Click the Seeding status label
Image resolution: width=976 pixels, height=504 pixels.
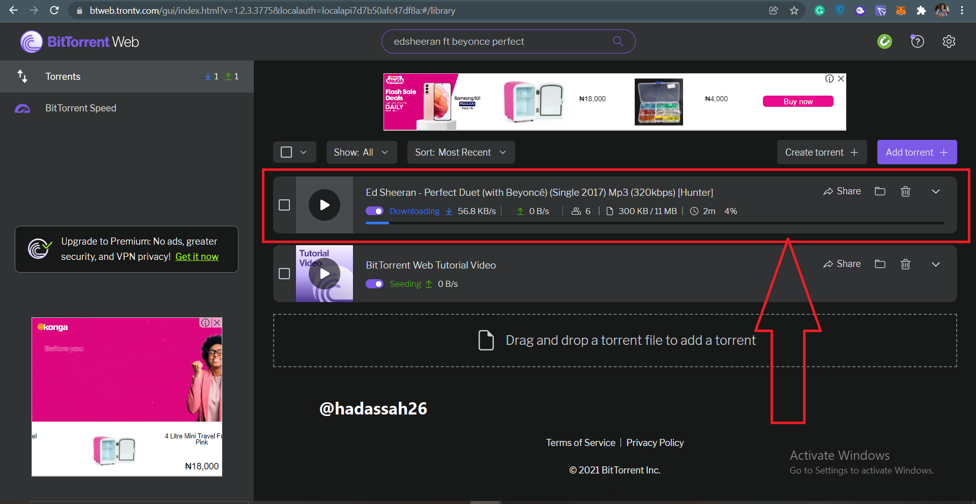click(x=405, y=284)
